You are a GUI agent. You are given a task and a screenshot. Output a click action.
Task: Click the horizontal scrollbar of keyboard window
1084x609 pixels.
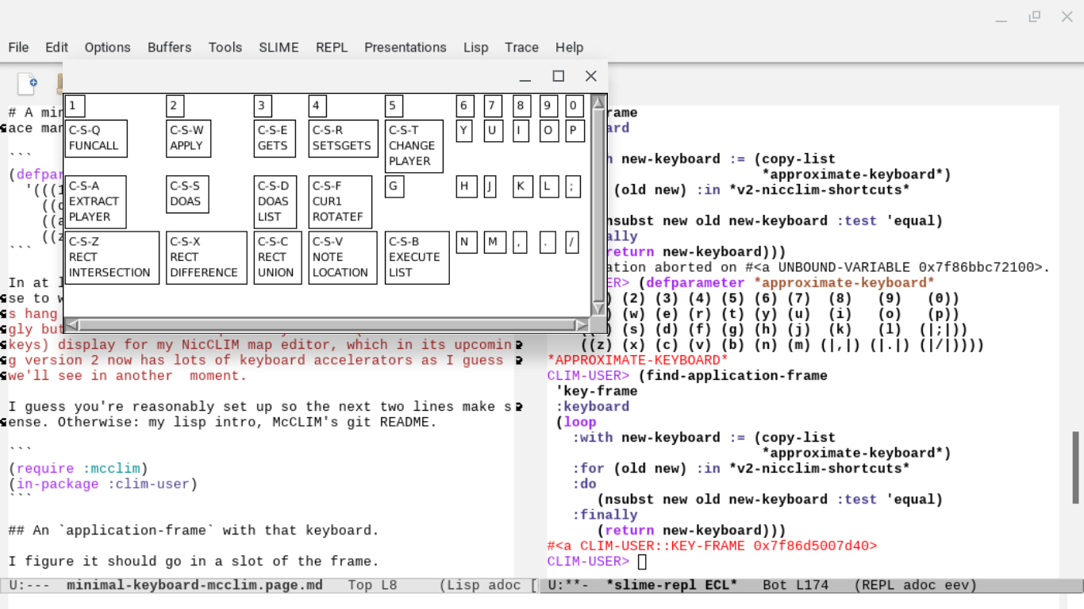click(x=325, y=325)
